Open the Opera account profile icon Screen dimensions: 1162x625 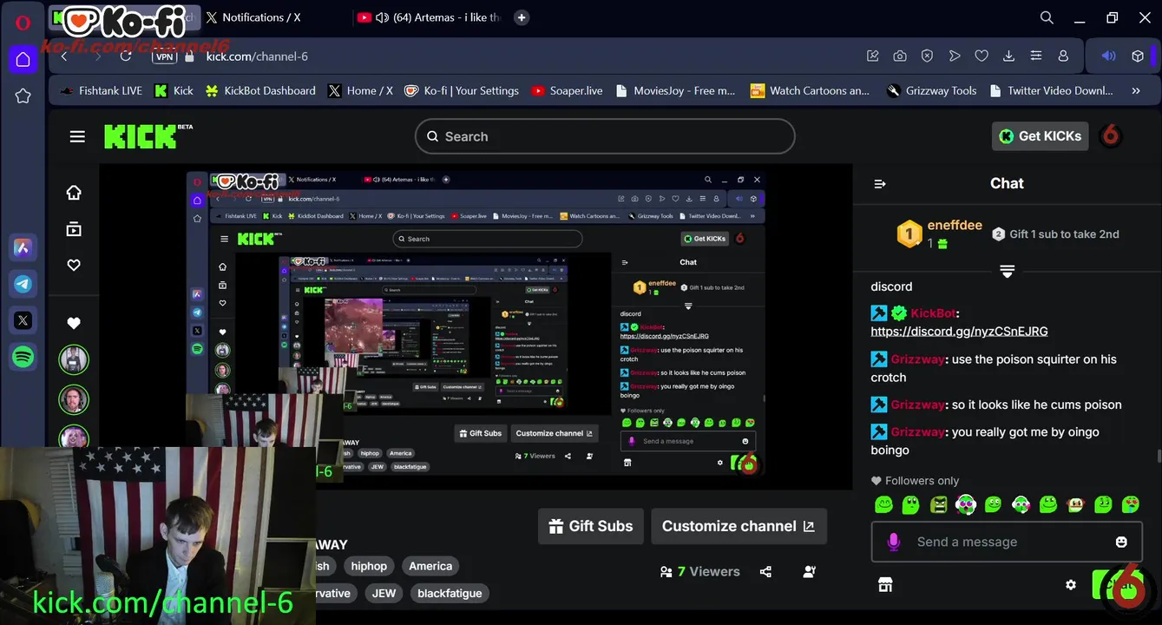tap(1063, 56)
